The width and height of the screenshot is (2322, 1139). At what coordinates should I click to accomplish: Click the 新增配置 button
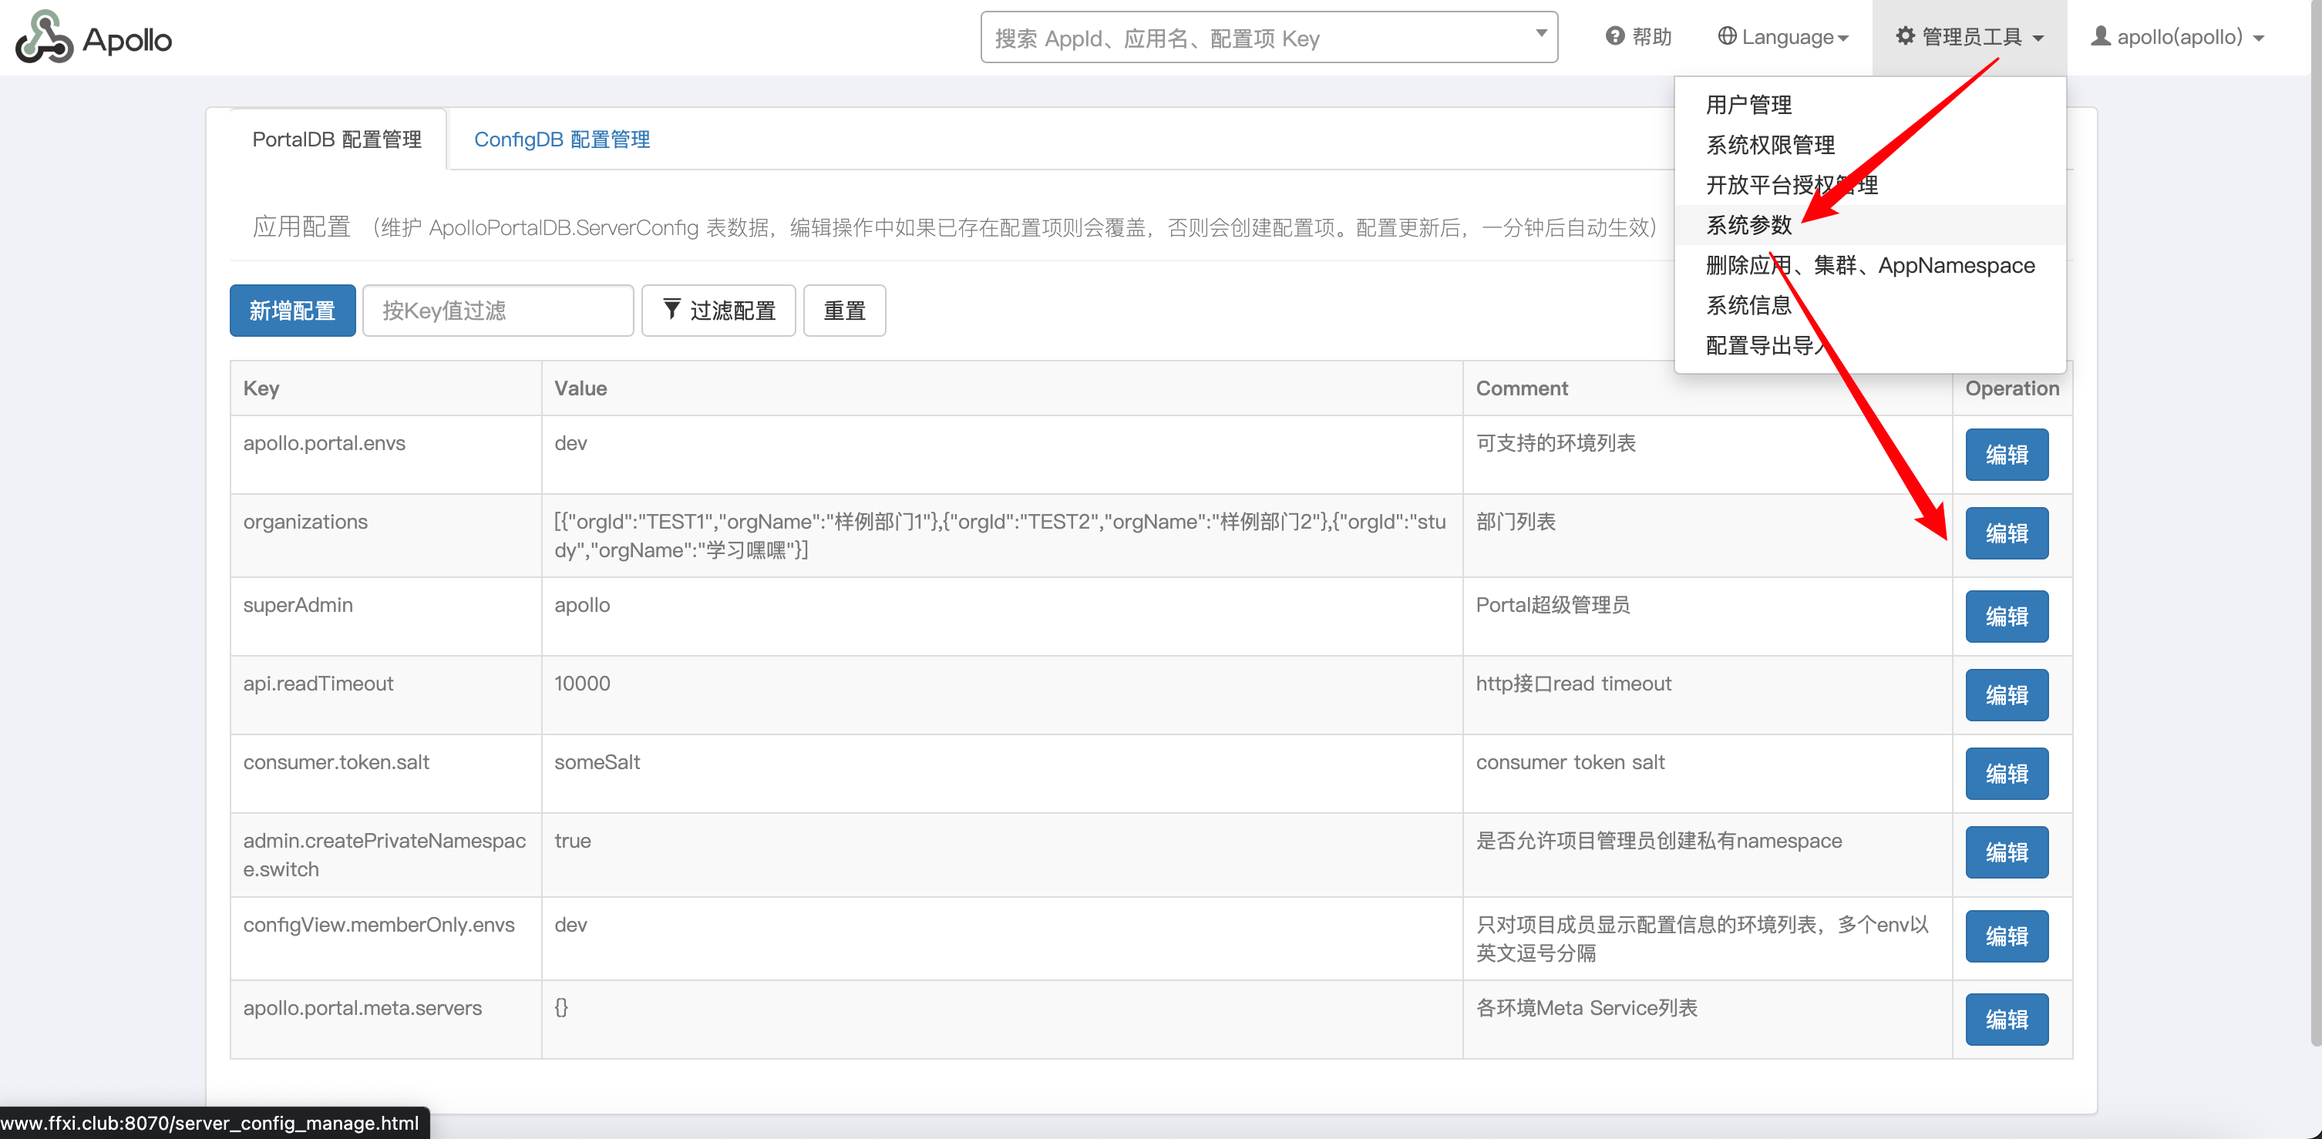click(292, 311)
